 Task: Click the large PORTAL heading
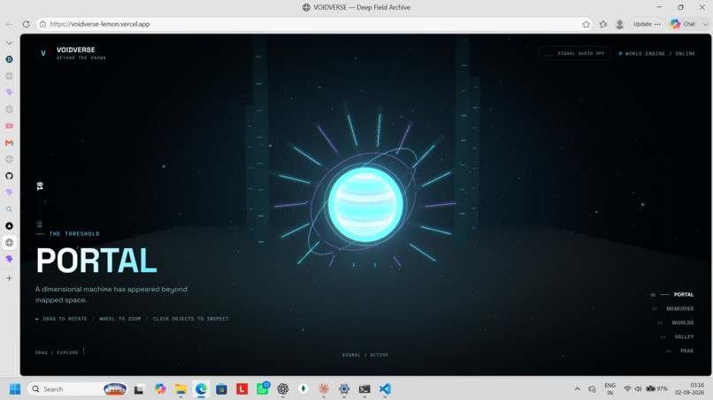click(96, 260)
